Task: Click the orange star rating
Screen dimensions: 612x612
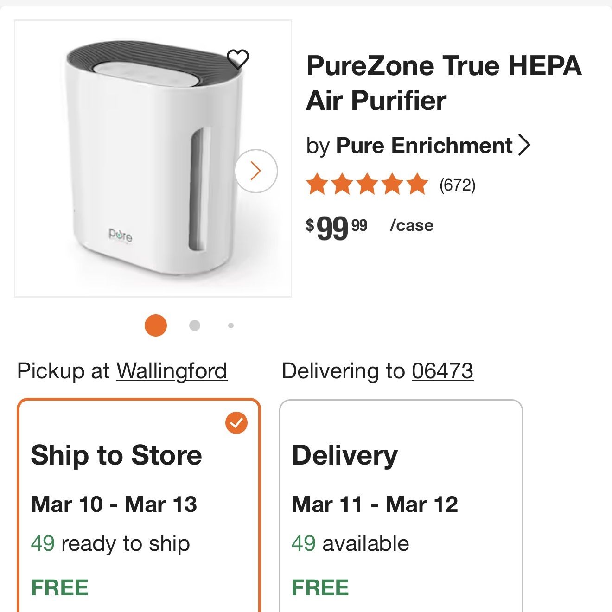Action: click(367, 185)
